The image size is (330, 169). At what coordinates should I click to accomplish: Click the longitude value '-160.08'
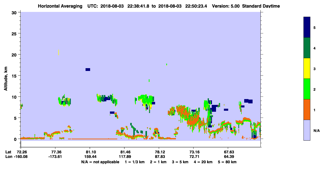[21, 157]
